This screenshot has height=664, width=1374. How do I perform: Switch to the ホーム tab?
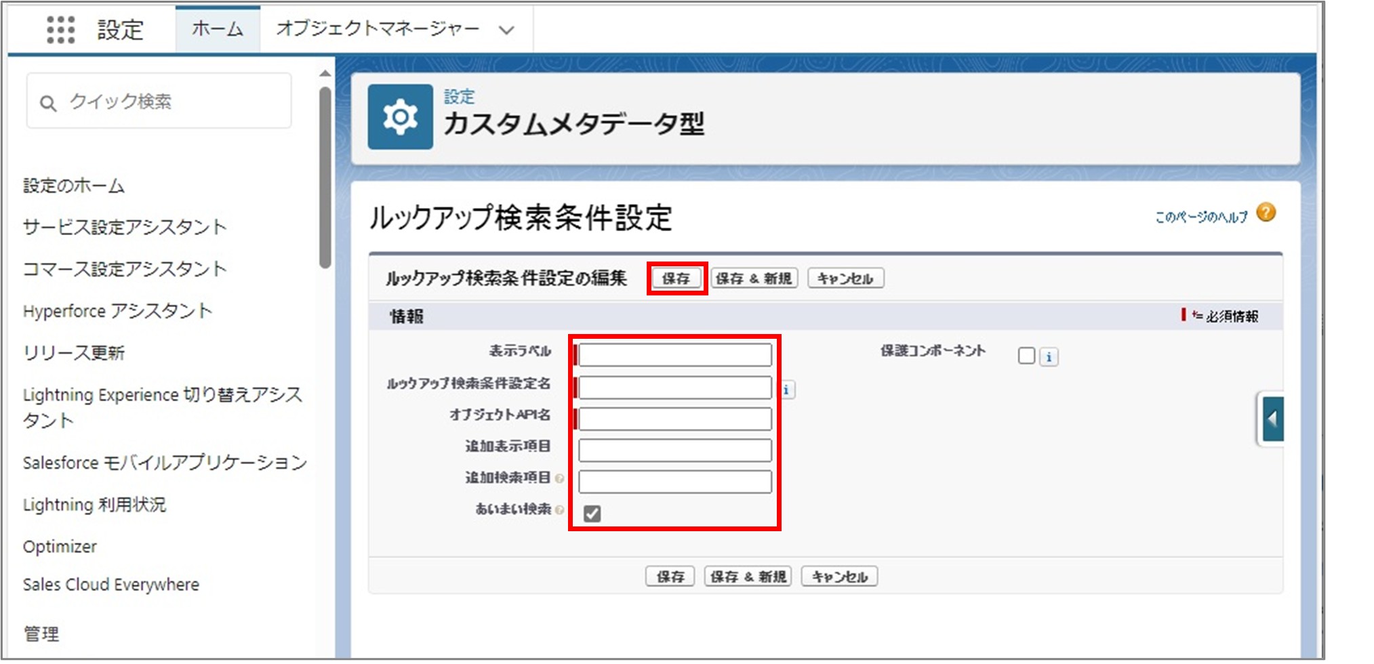click(217, 28)
